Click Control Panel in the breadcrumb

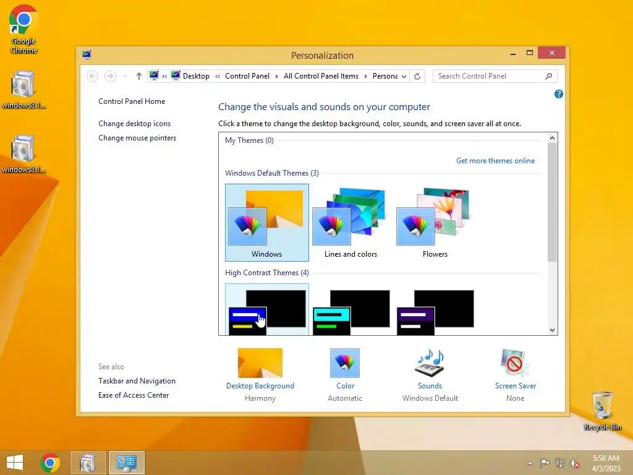click(247, 76)
